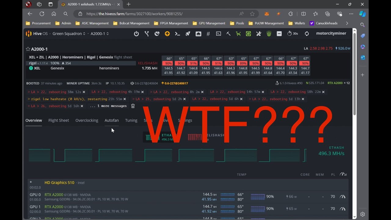Open the MetaMask fox extension icon

point(267,14)
